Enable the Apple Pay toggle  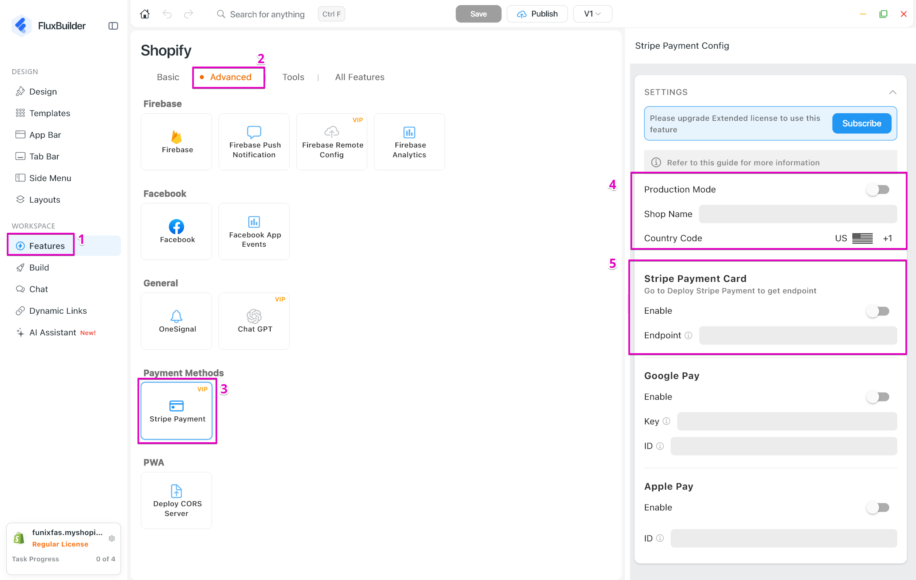click(878, 507)
